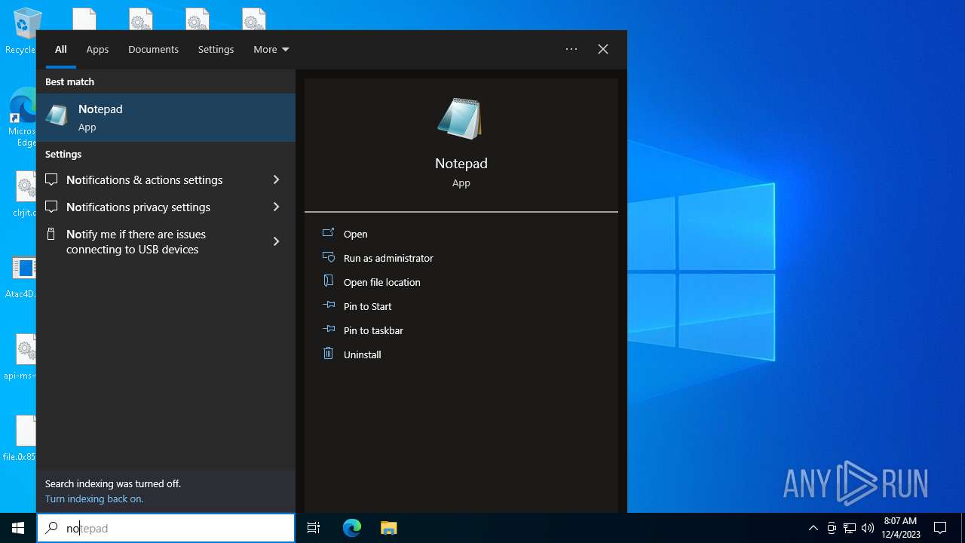Expand Notifications privacy settings arrow
965x543 pixels.
click(276, 207)
